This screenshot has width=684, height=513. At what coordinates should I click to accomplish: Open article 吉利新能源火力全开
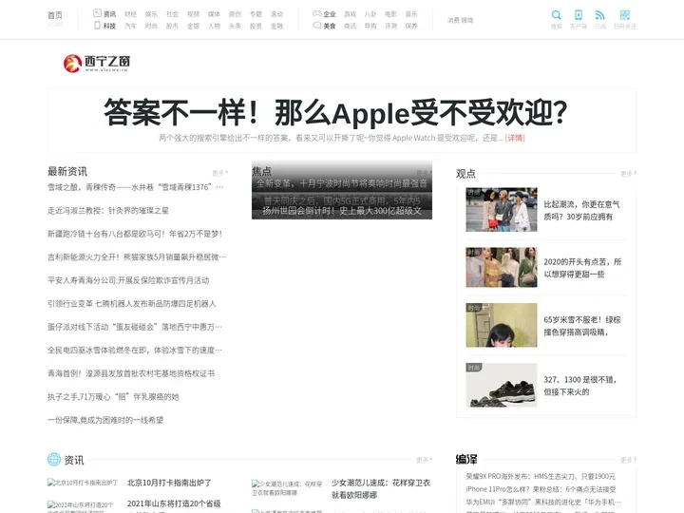137,256
